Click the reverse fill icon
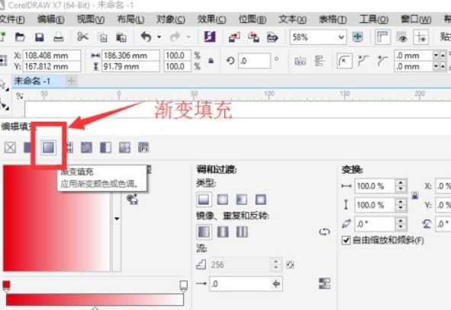This screenshot has width=451, height=310. coord(325,232)
